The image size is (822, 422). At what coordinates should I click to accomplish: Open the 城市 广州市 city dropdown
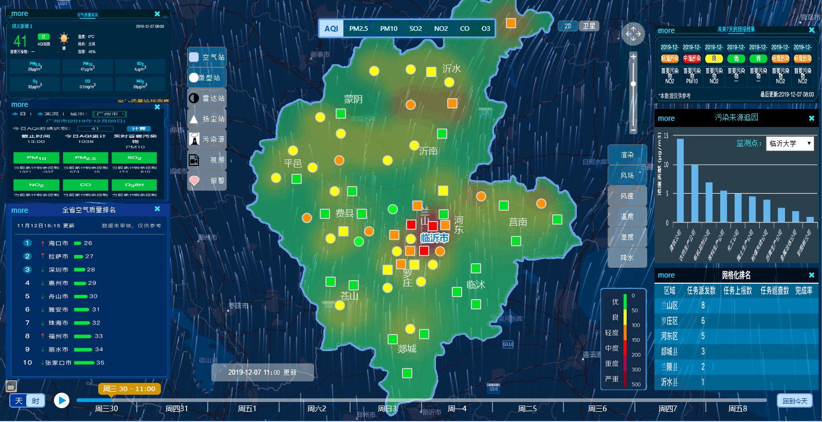pyautogui.click(x=109, y=114)
